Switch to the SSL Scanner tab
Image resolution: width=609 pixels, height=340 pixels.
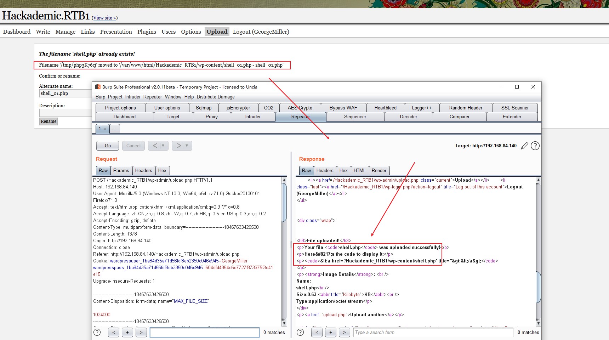(x=515, y=108)
